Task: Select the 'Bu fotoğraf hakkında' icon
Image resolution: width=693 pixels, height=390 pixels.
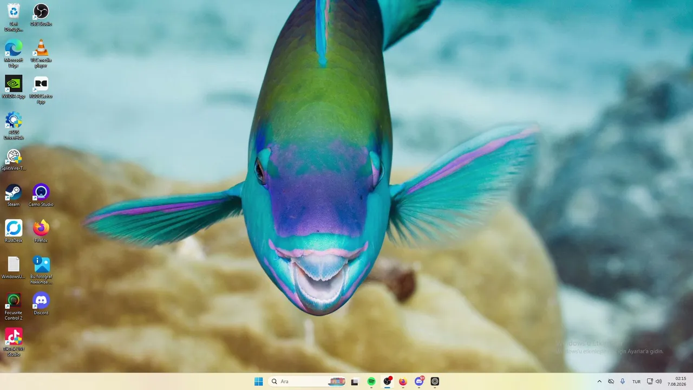Action: pos(41,270)
